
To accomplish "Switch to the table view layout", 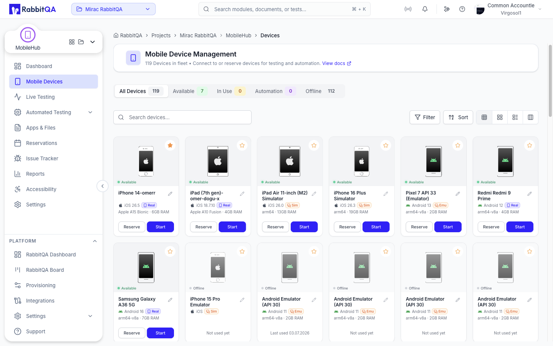I will point(484,117).
